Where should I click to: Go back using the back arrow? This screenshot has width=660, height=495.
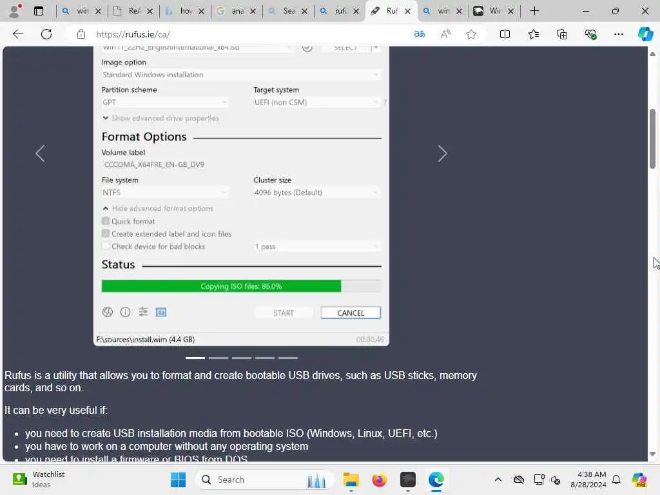click(18, 34)
